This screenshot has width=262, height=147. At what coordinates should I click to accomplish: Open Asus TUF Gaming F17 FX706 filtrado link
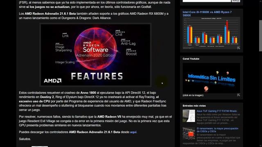(217, 111)
